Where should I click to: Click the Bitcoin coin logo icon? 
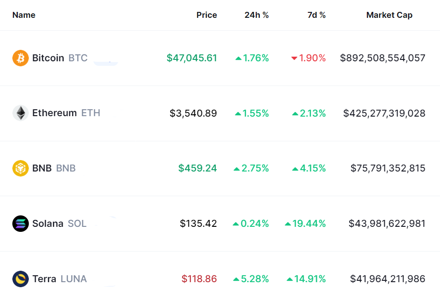[21, 58]
